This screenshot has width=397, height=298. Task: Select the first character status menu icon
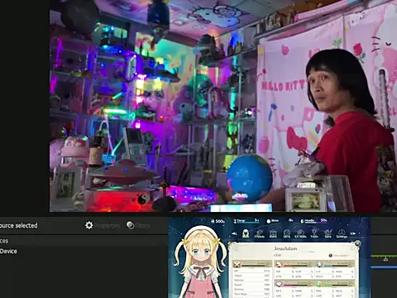(x=246, y=233)
